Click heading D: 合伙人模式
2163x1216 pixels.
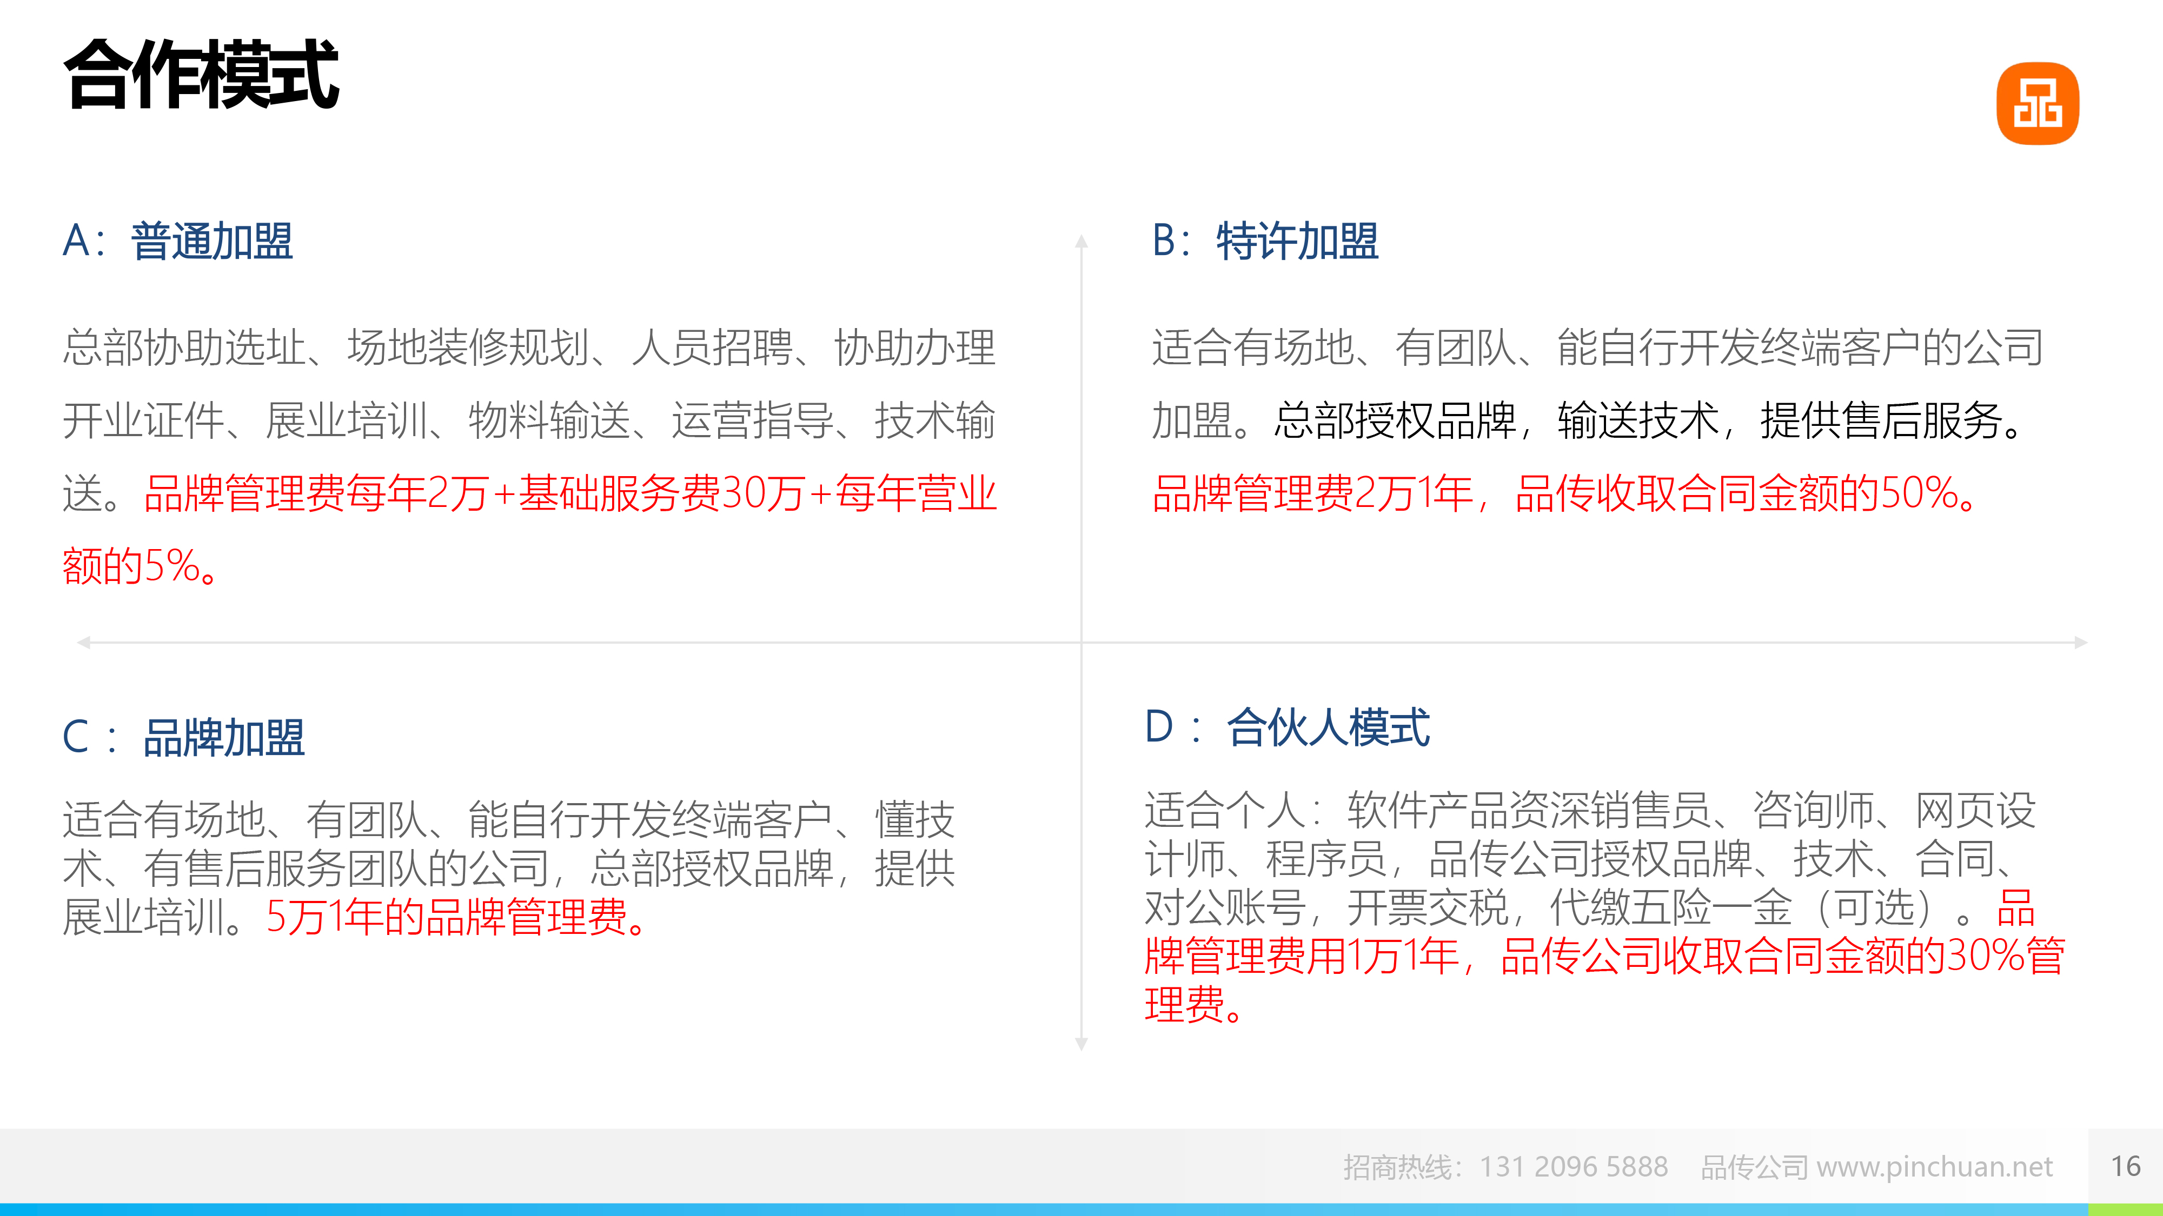pyautogui.click(x=1287, y=727)
